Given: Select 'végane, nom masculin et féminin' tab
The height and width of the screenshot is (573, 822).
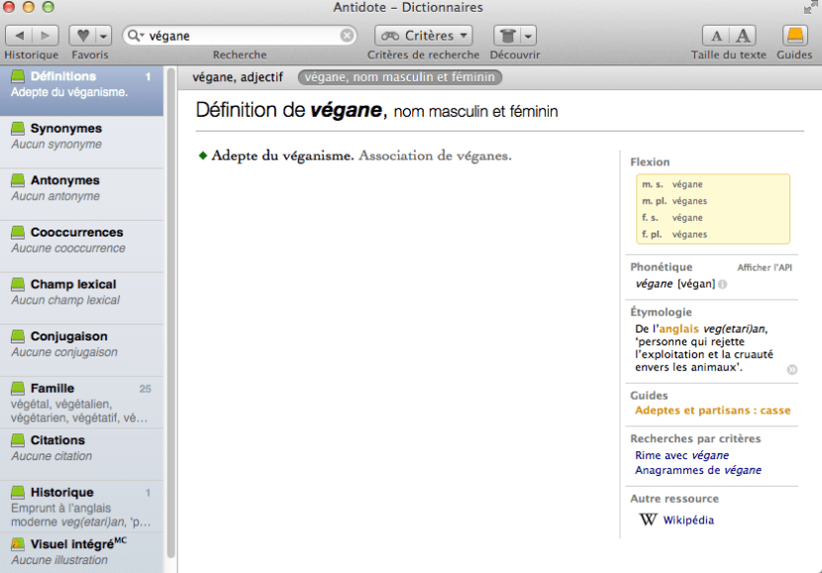Looking at the screenshot, I should coord(400,77).
